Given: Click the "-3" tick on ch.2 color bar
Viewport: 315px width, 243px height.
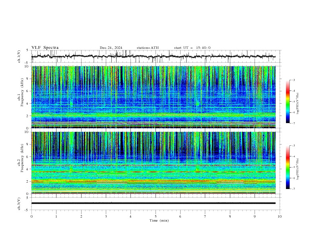Looking at the screenshot, I should pyautogui.click(x=294, y=146).
